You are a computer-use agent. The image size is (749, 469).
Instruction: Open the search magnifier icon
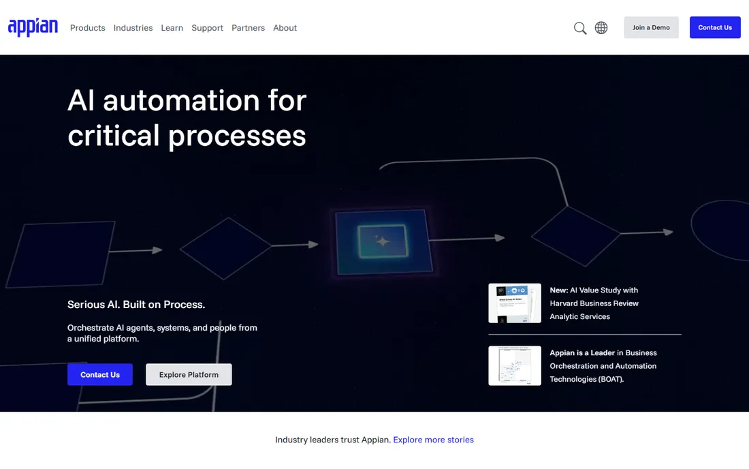coord(580,28)
